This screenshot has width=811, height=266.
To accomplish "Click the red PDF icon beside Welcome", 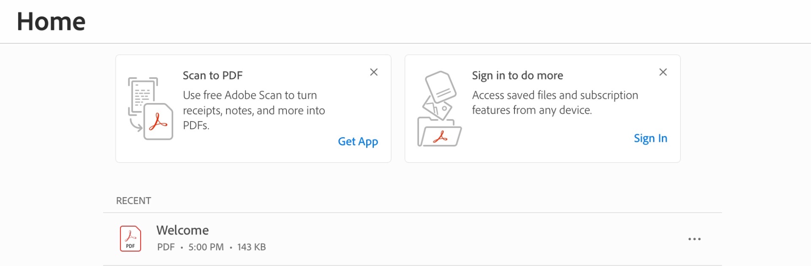I will 131,239.
